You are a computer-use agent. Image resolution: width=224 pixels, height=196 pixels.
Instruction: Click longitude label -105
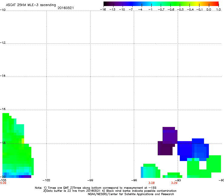[3, 180]
